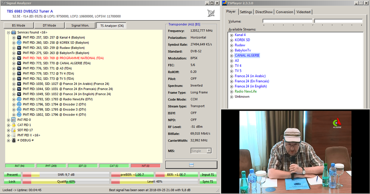The image size is (370, 194).
Task: Click the TV icon next to TV 4 (TDA)
Action: 19,73
